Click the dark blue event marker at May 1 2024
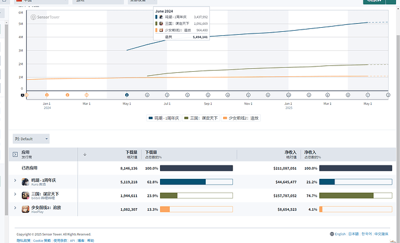The width and height of the screenshot is (400, 243). click(127, 95)
